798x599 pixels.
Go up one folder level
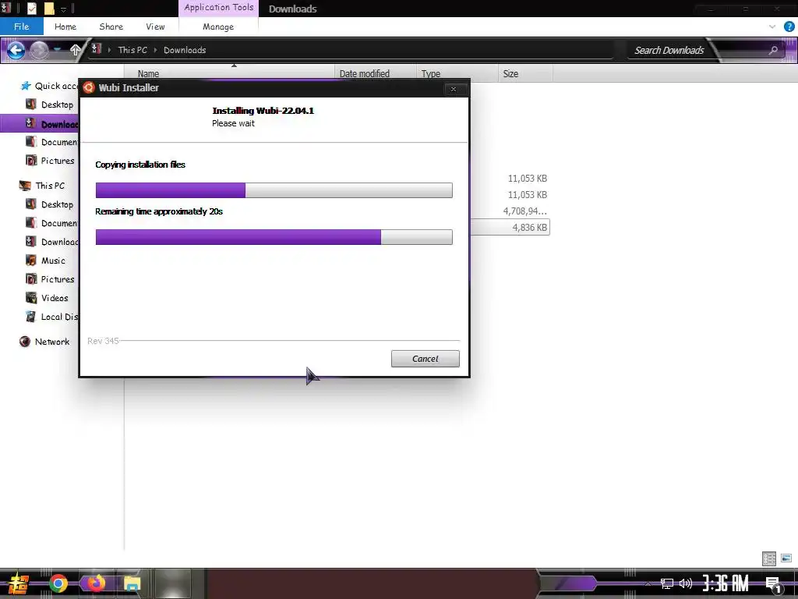click(76, 50)
